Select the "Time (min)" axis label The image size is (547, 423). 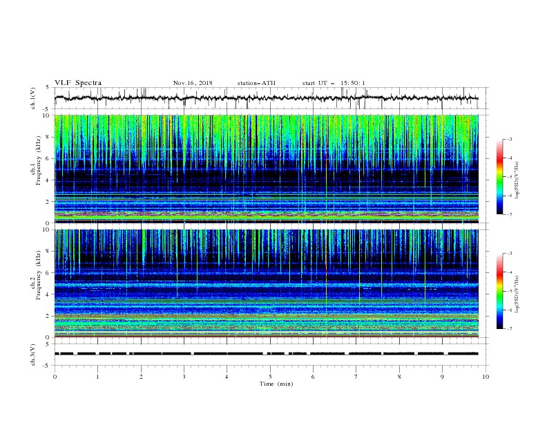click(276, 384)
